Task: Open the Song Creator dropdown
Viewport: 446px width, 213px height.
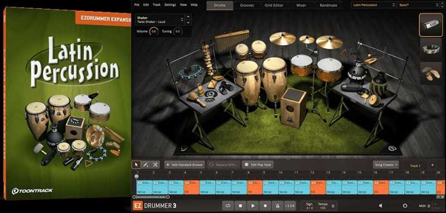Action: [x=386, y=165]
